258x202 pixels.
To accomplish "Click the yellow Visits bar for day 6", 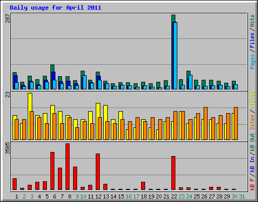I will pyautogui.click(x=53, y=109).
